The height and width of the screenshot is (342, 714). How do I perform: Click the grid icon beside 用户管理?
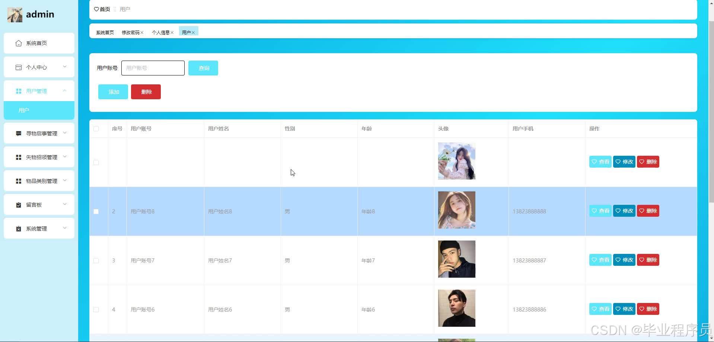(19, 91)
